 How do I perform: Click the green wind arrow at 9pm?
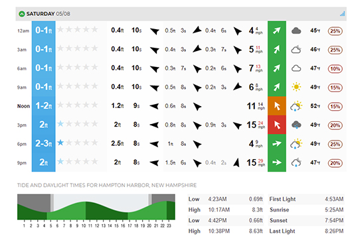point(277,162)
